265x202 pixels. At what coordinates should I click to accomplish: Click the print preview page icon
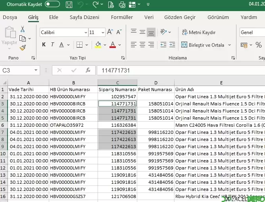(111, 4)
